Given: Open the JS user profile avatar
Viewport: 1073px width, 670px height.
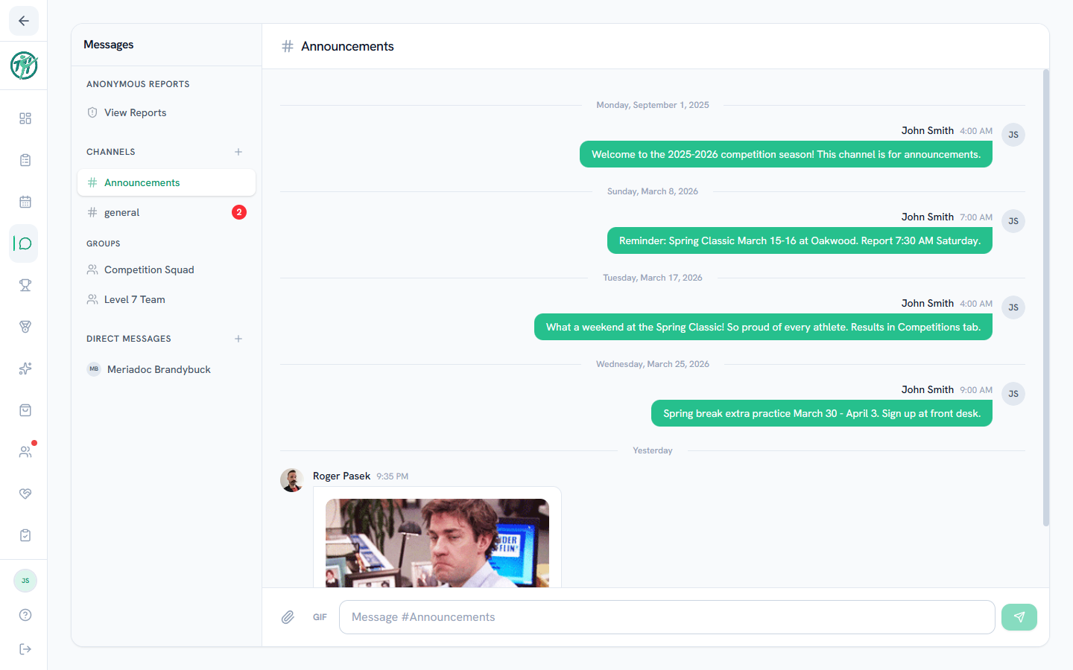Looking at the screenshot, I should click(25, 581).
